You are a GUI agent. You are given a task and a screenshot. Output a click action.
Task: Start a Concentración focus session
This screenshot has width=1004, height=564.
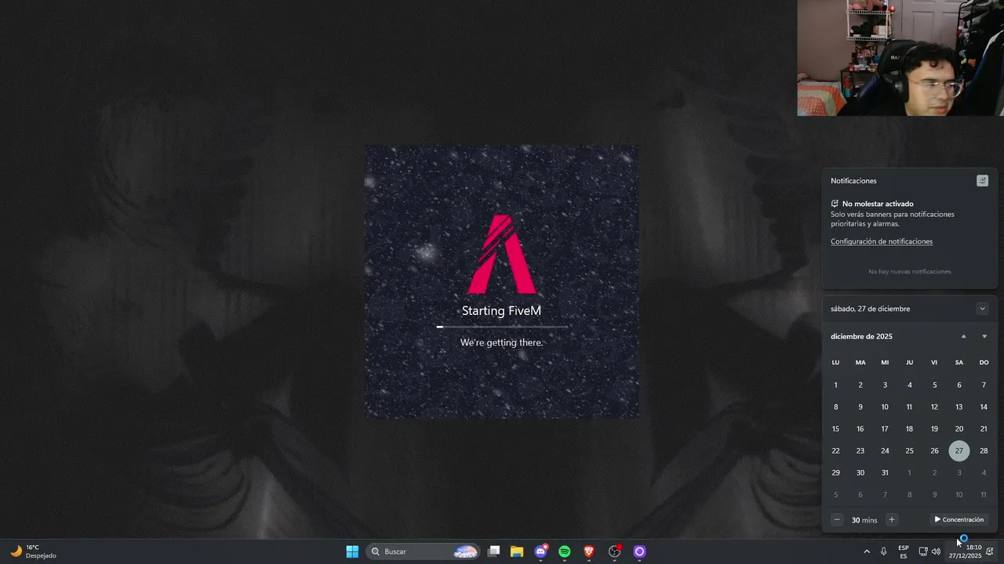tap(959, 519)
